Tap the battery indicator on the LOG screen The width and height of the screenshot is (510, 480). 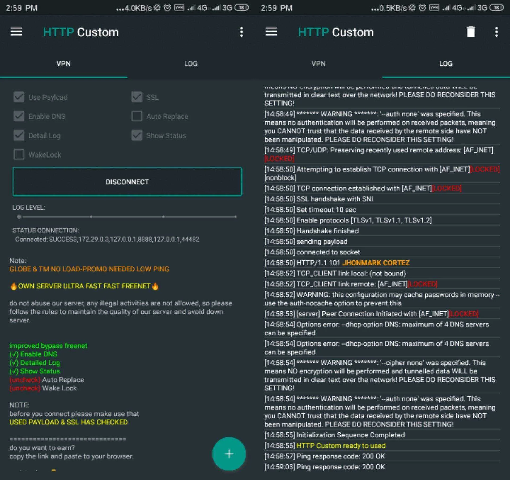pos(496,7)
